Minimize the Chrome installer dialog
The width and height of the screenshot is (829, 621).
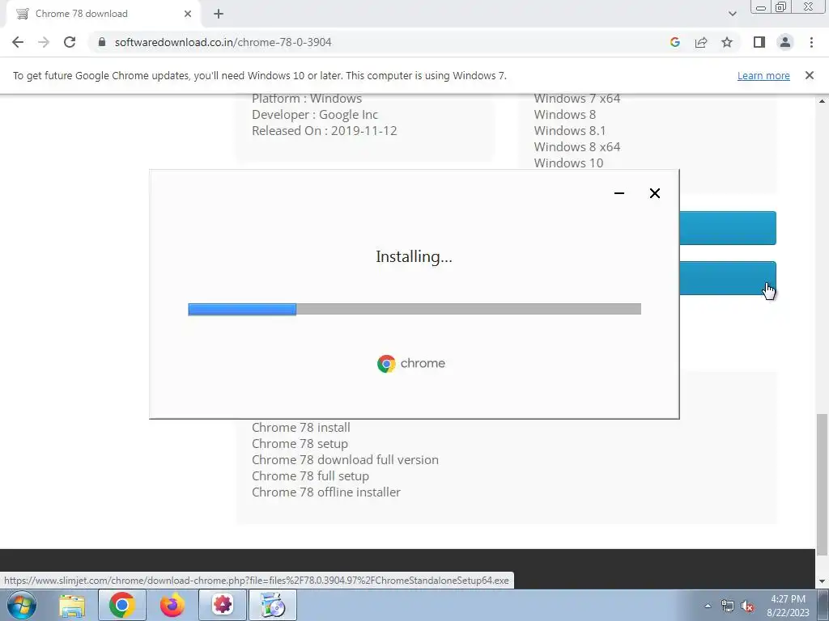coord(619,193)
